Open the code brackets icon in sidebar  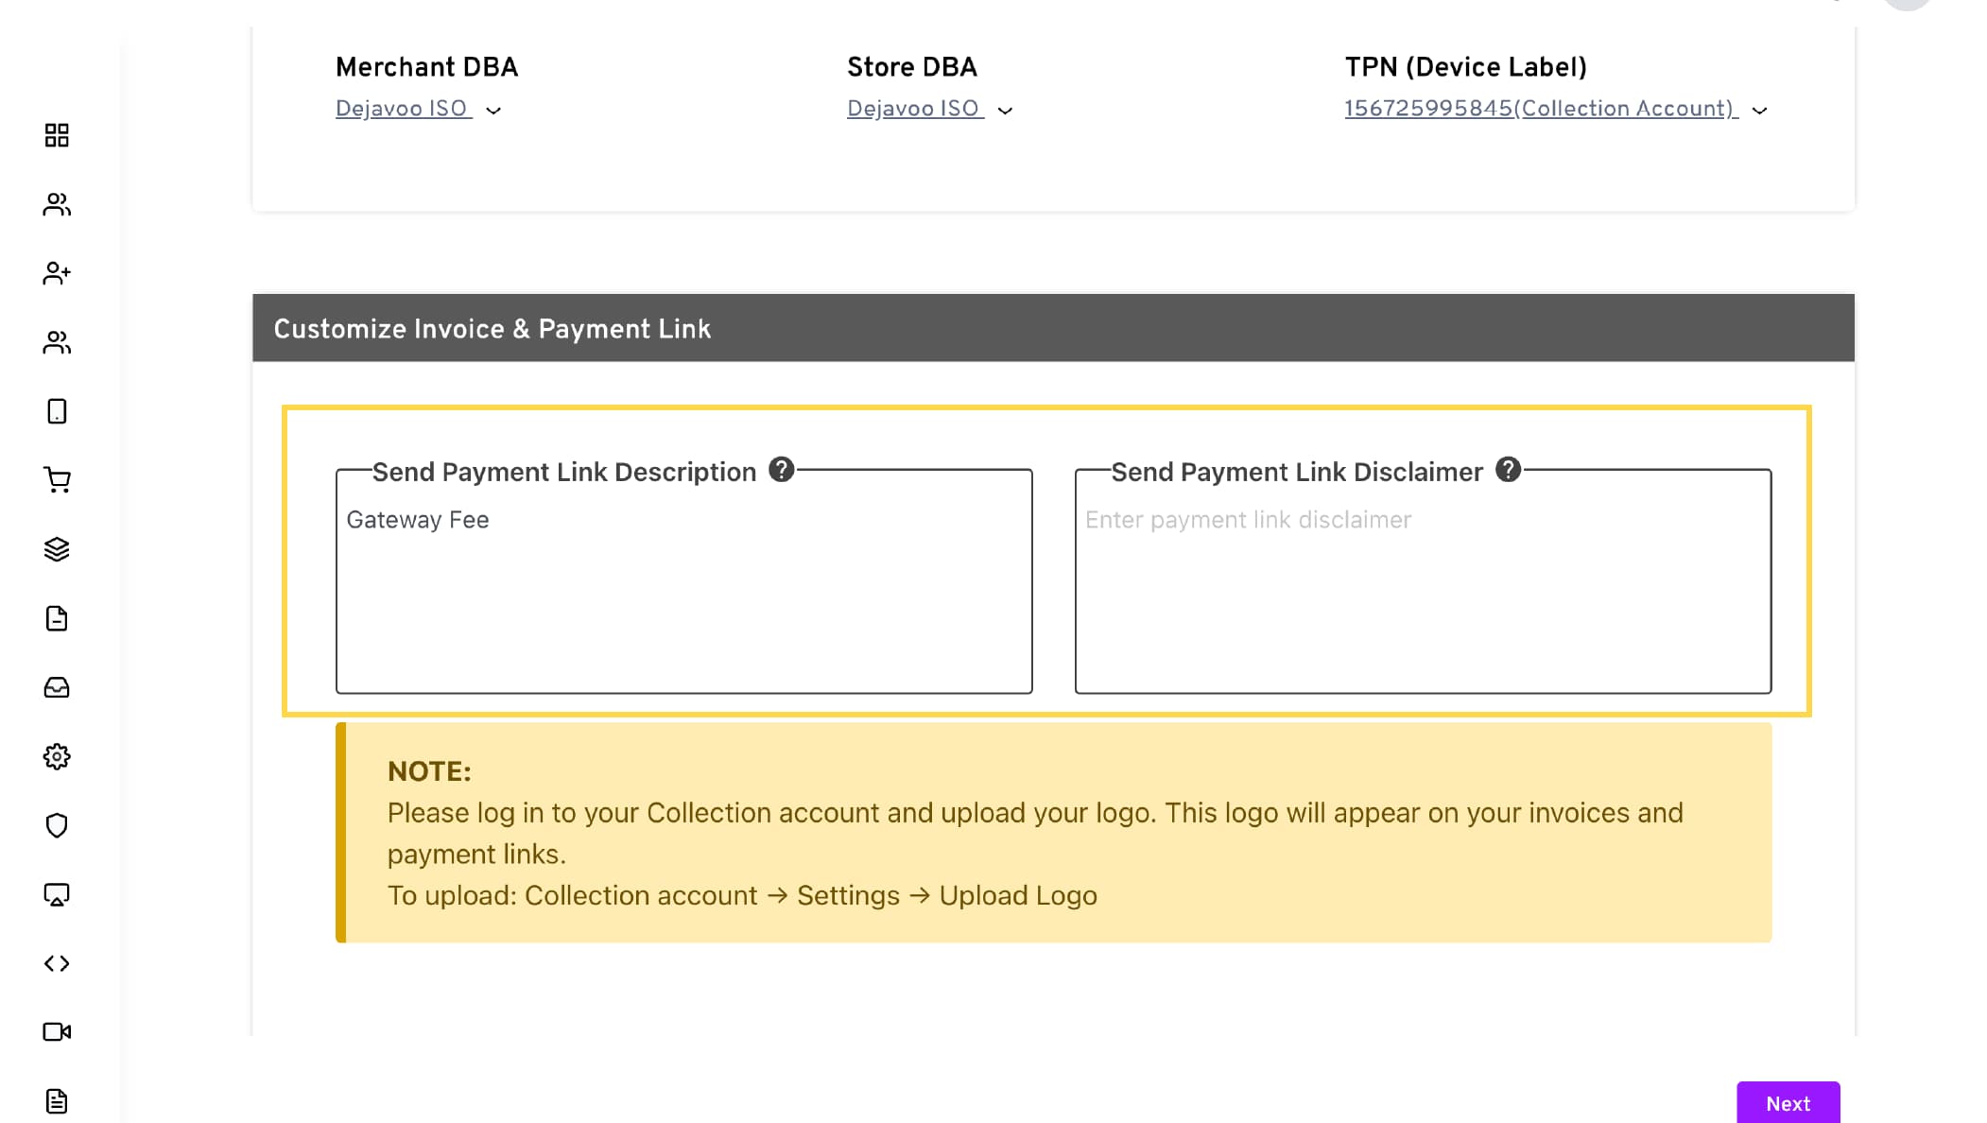click(57, 963)
